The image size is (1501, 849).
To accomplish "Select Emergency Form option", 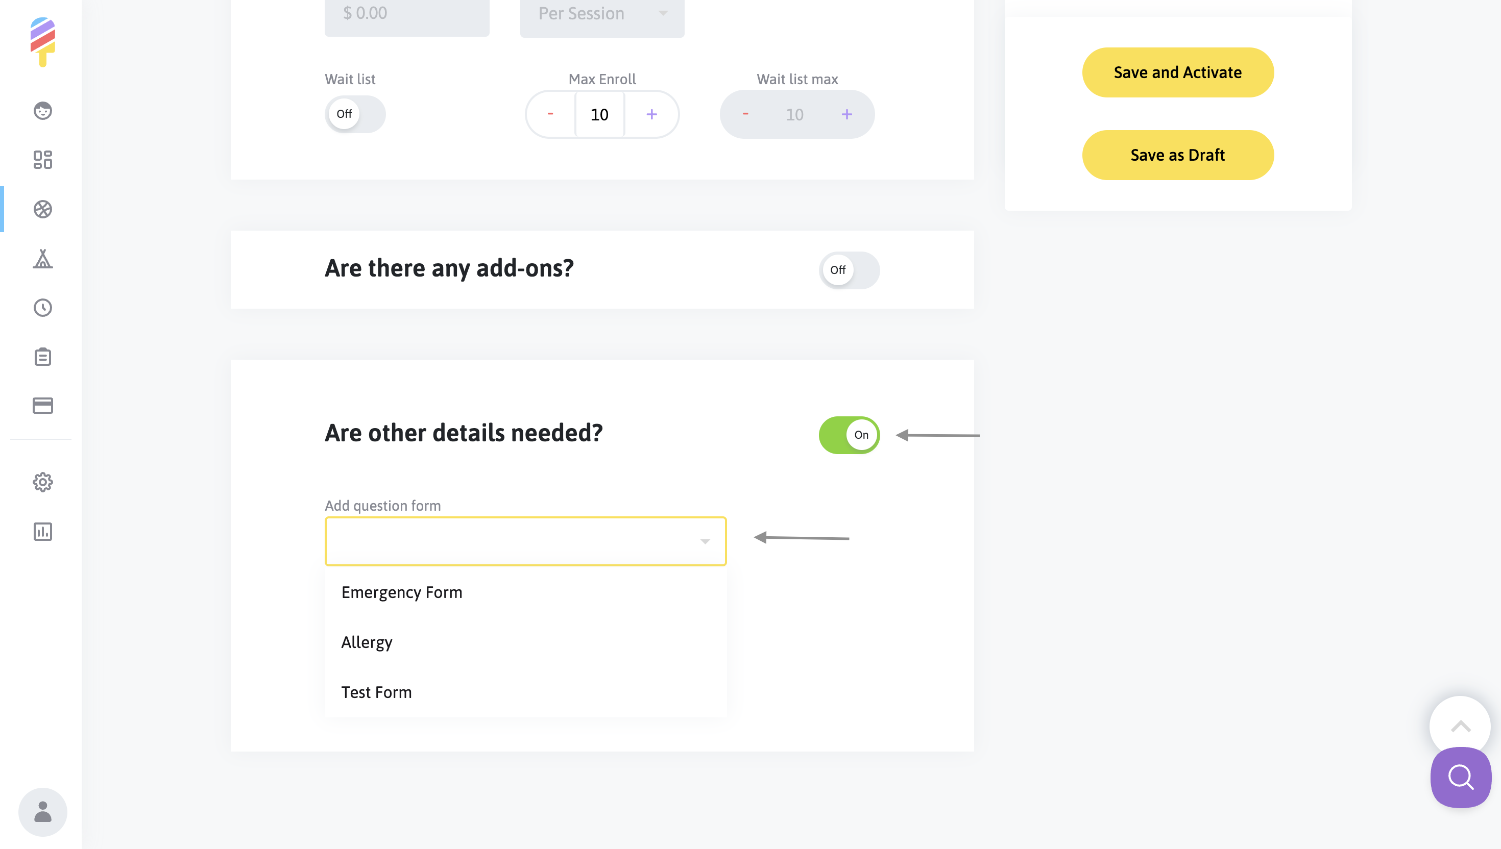I will [x=401, y=592].
